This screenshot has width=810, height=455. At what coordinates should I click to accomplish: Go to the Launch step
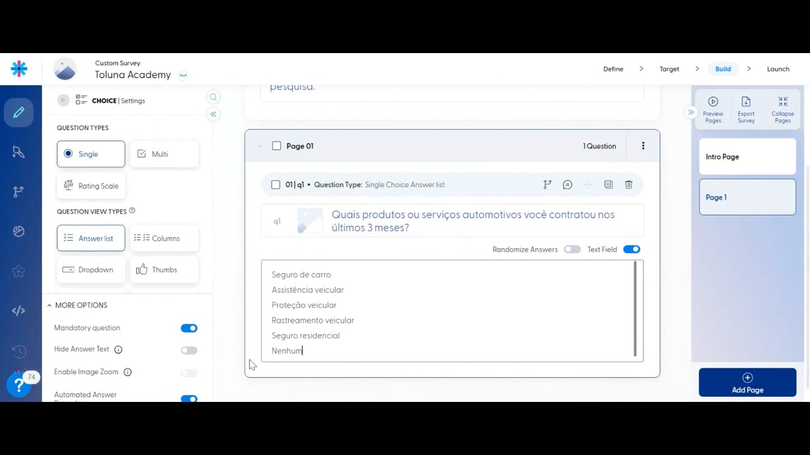click(778, 69)
